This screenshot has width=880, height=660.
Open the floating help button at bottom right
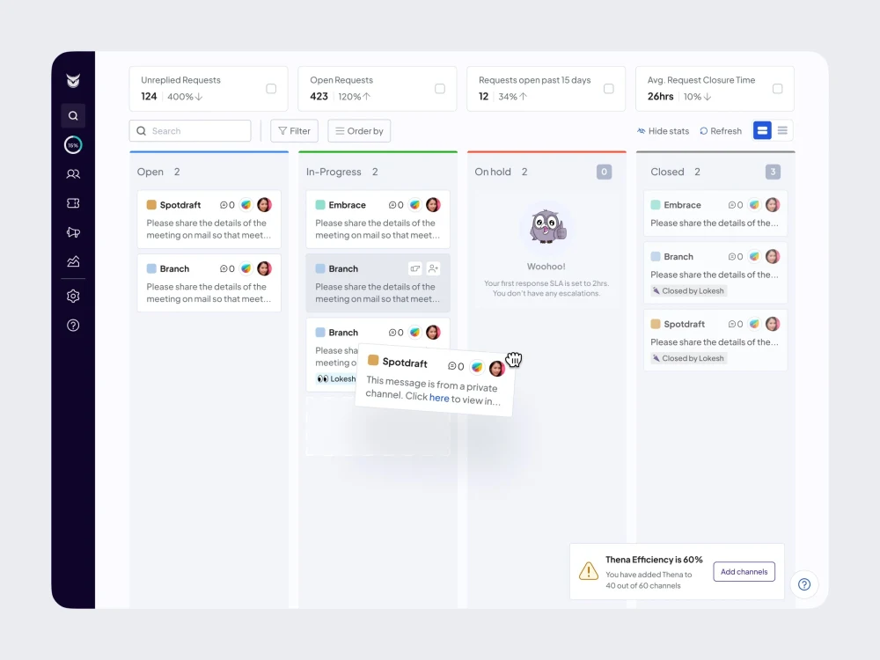pos(804,584)
